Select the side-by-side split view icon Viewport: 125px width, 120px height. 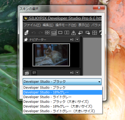67,33
